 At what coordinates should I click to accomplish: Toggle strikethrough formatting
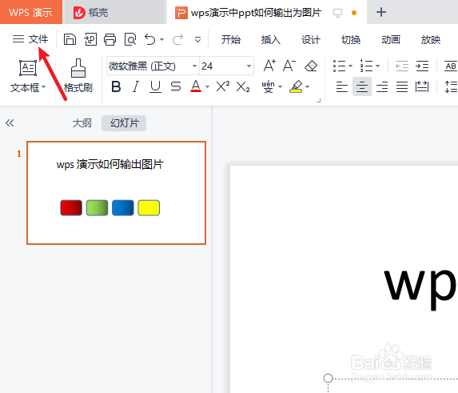pyautogui.click(x=176, y=86)
